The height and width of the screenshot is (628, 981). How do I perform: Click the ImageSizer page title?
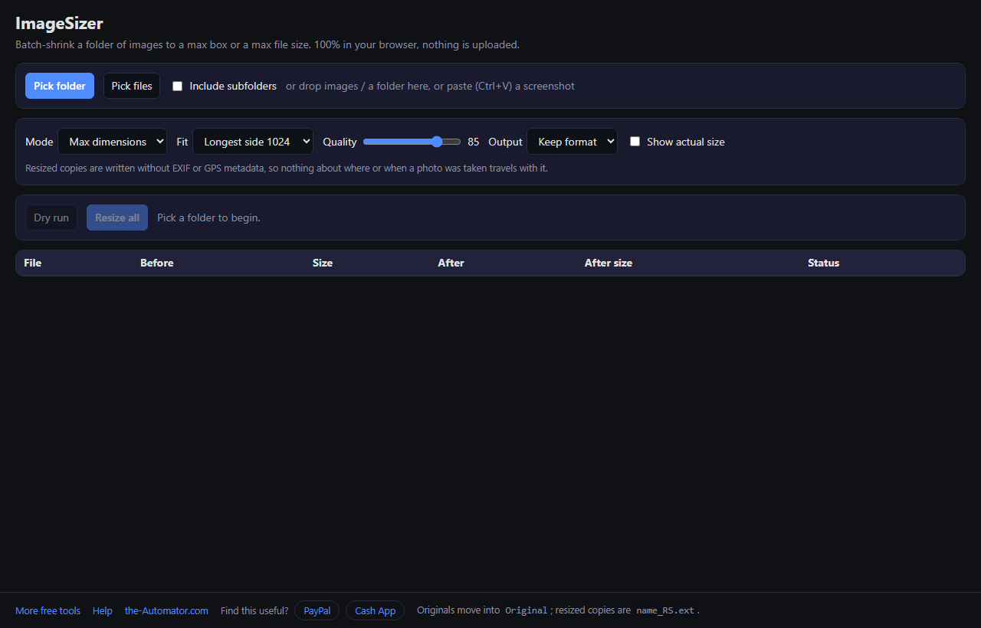point(59,24)
